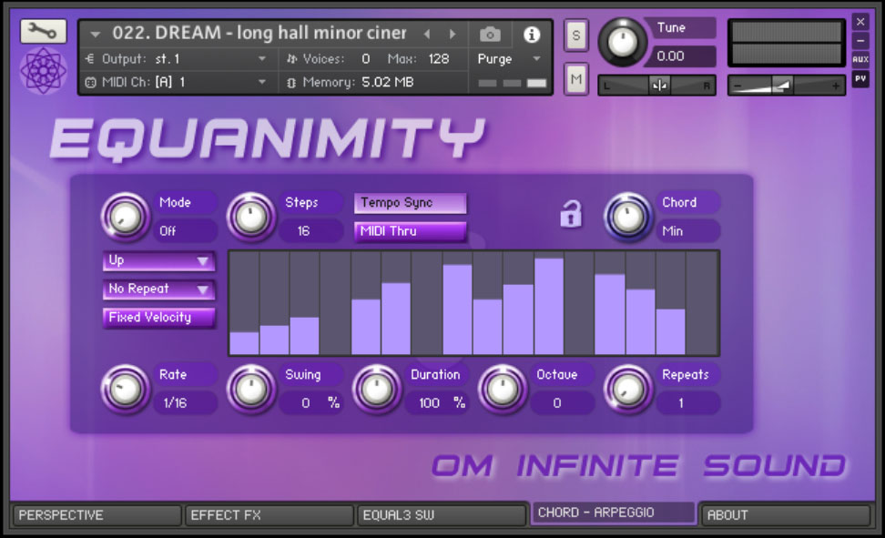Click the Swing knob
Image resolution: width=885 pixels, height=538 pixels.
coord(251,389)
